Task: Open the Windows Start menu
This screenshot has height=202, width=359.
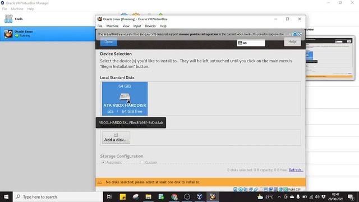Action: tap(6, 197)
